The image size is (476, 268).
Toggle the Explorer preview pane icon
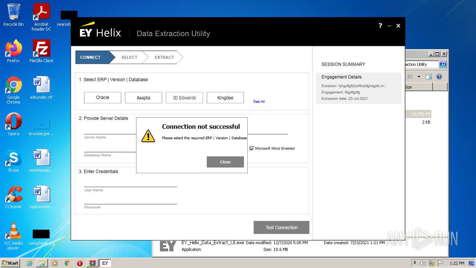[x=429, y=77]
